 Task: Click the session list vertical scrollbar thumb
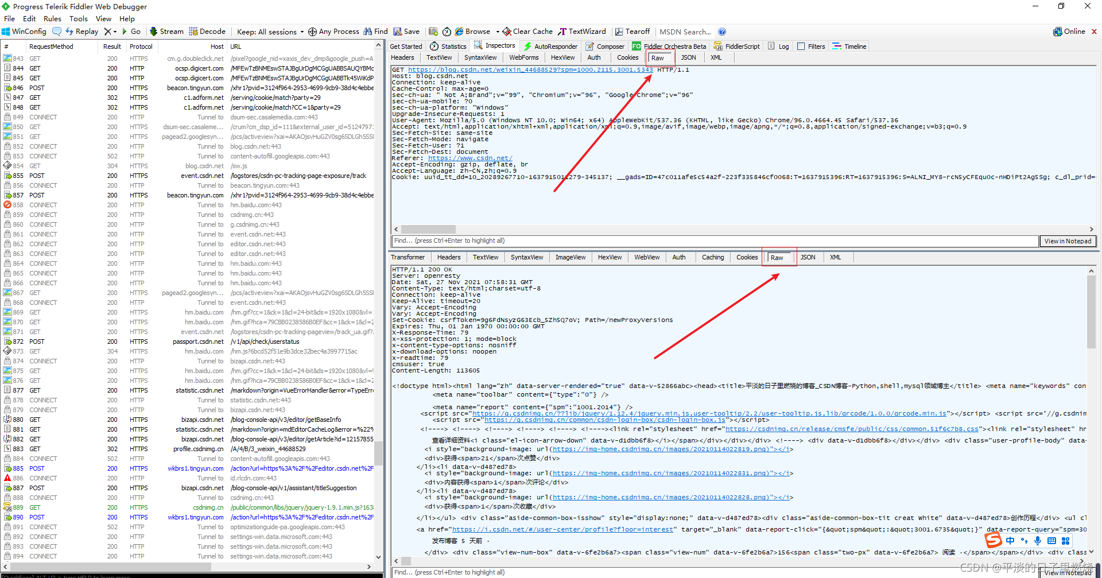pyautogui.click(x=378, y=453)
